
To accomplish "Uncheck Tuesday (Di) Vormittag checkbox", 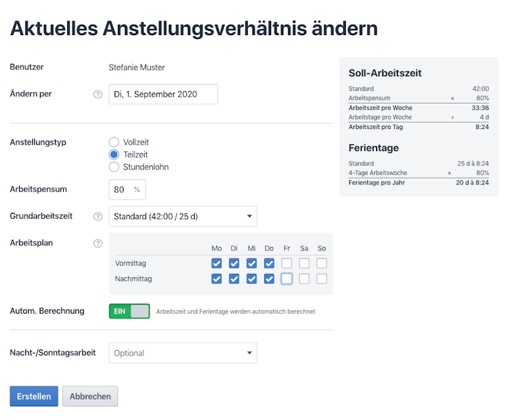I will [x=234, y=263].
